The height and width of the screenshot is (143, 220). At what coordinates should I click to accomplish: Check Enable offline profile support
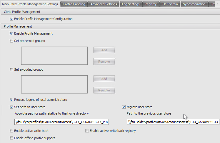point(11,138)
